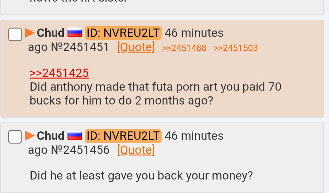Click post number №2451451

point(80,47)
